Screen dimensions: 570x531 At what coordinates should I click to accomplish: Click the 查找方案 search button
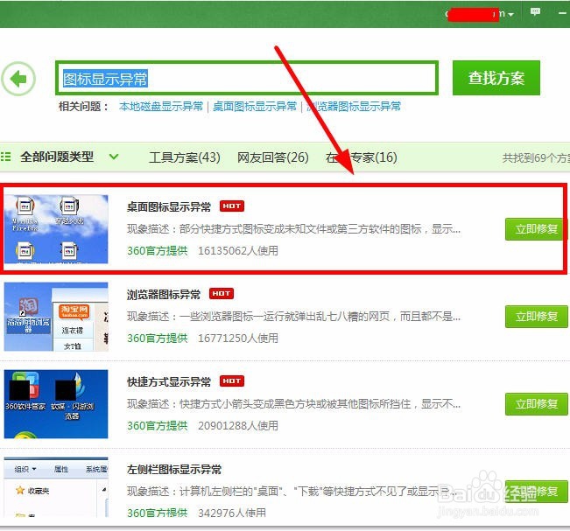click(x=496, y=78)
